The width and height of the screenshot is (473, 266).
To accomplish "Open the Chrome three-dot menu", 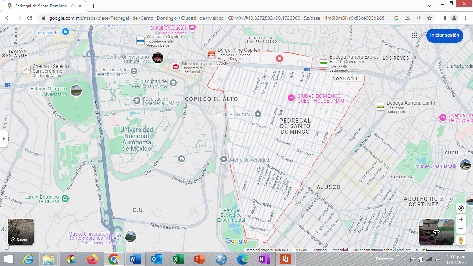I will coord(465,18).
